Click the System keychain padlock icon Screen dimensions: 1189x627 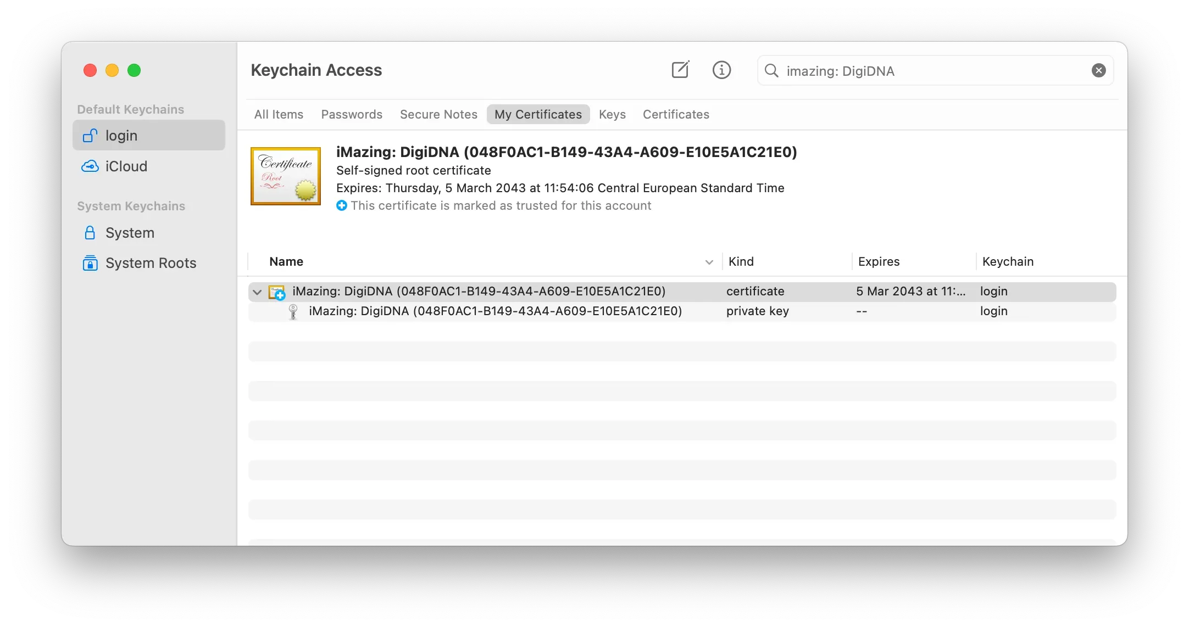click(x=90, y=233)
